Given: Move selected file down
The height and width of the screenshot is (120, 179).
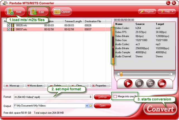Looking at the screenshot, I should click(x=35, y=86).
